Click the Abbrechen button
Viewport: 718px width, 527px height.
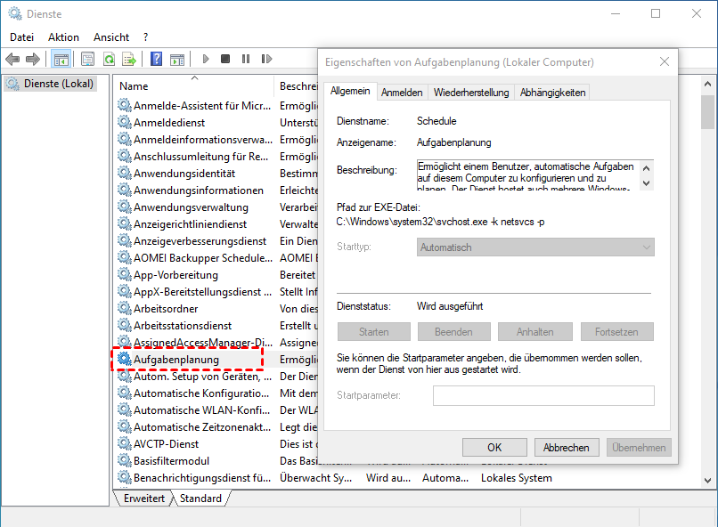(x=567, y=448)
